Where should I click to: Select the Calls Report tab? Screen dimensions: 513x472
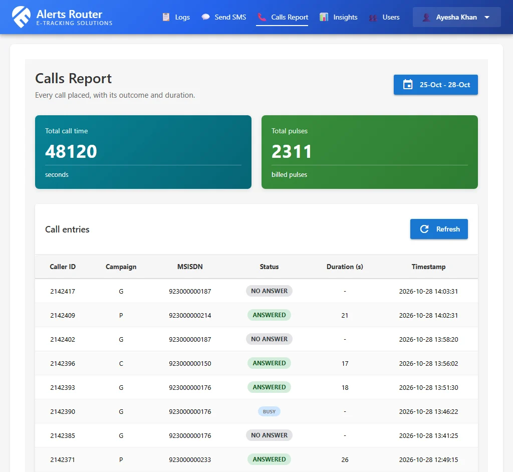coord(282,17)
